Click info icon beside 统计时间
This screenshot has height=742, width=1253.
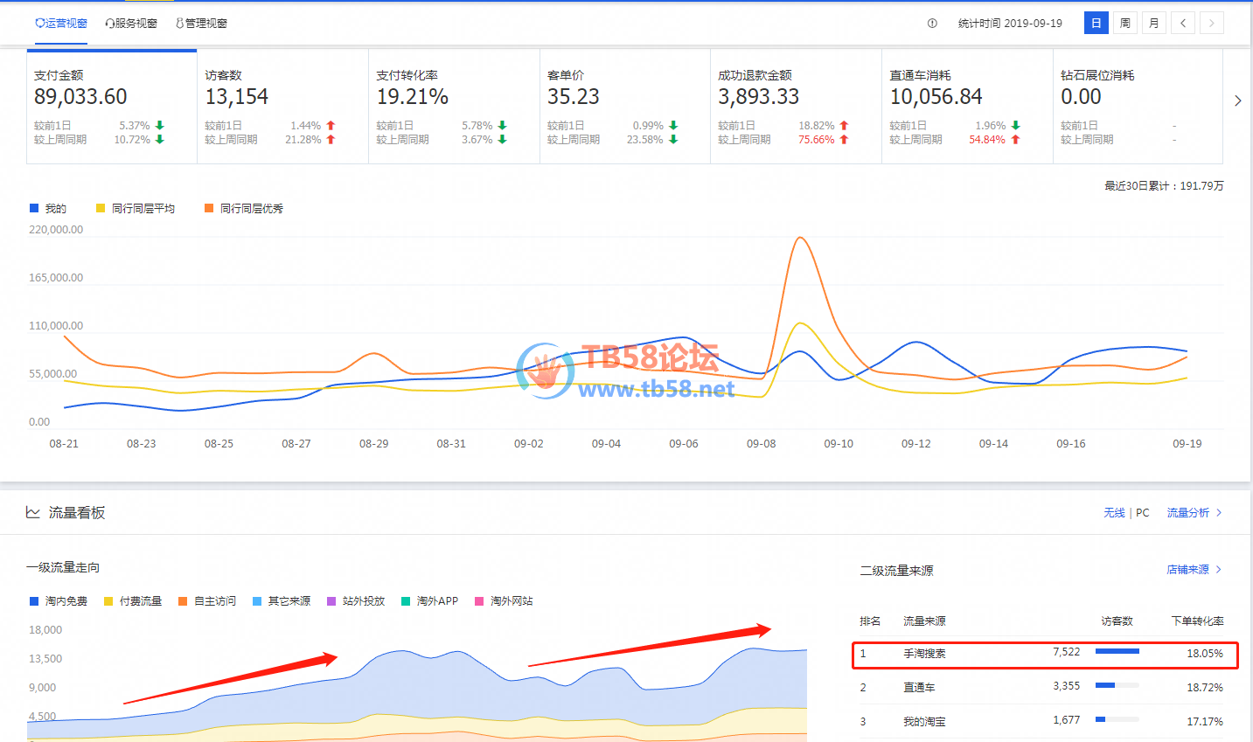tap(932, 24)
